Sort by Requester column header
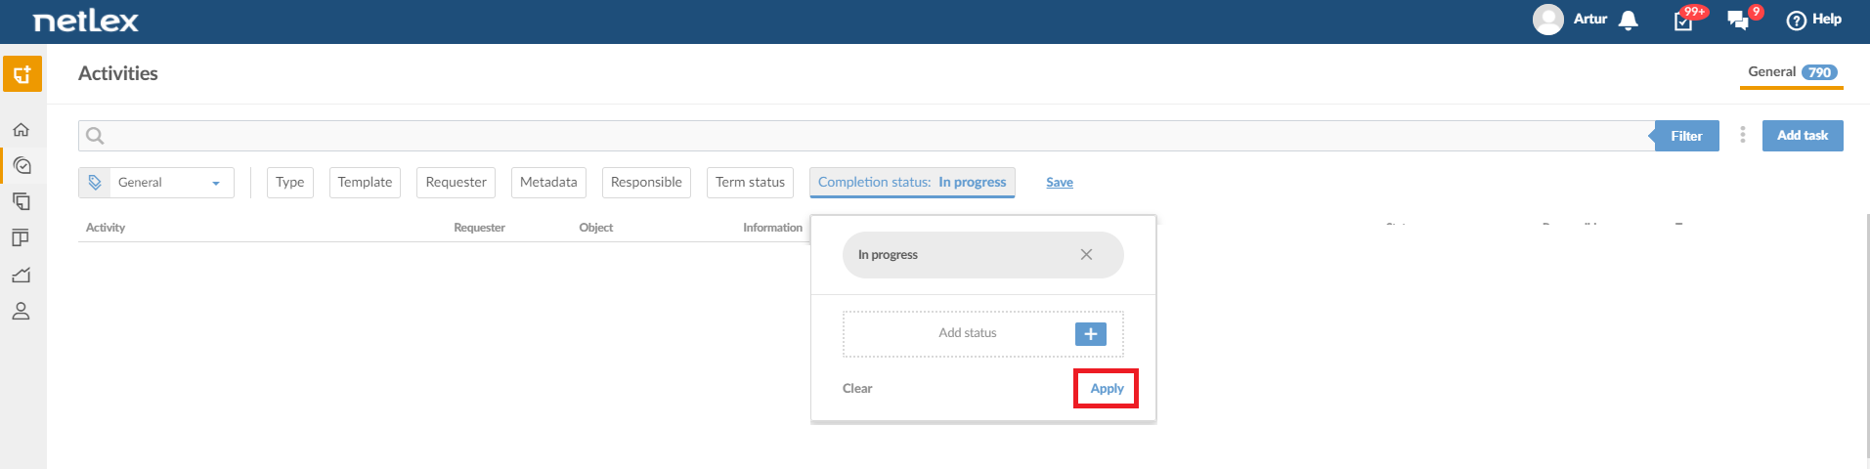 click(x=479, y=228)
